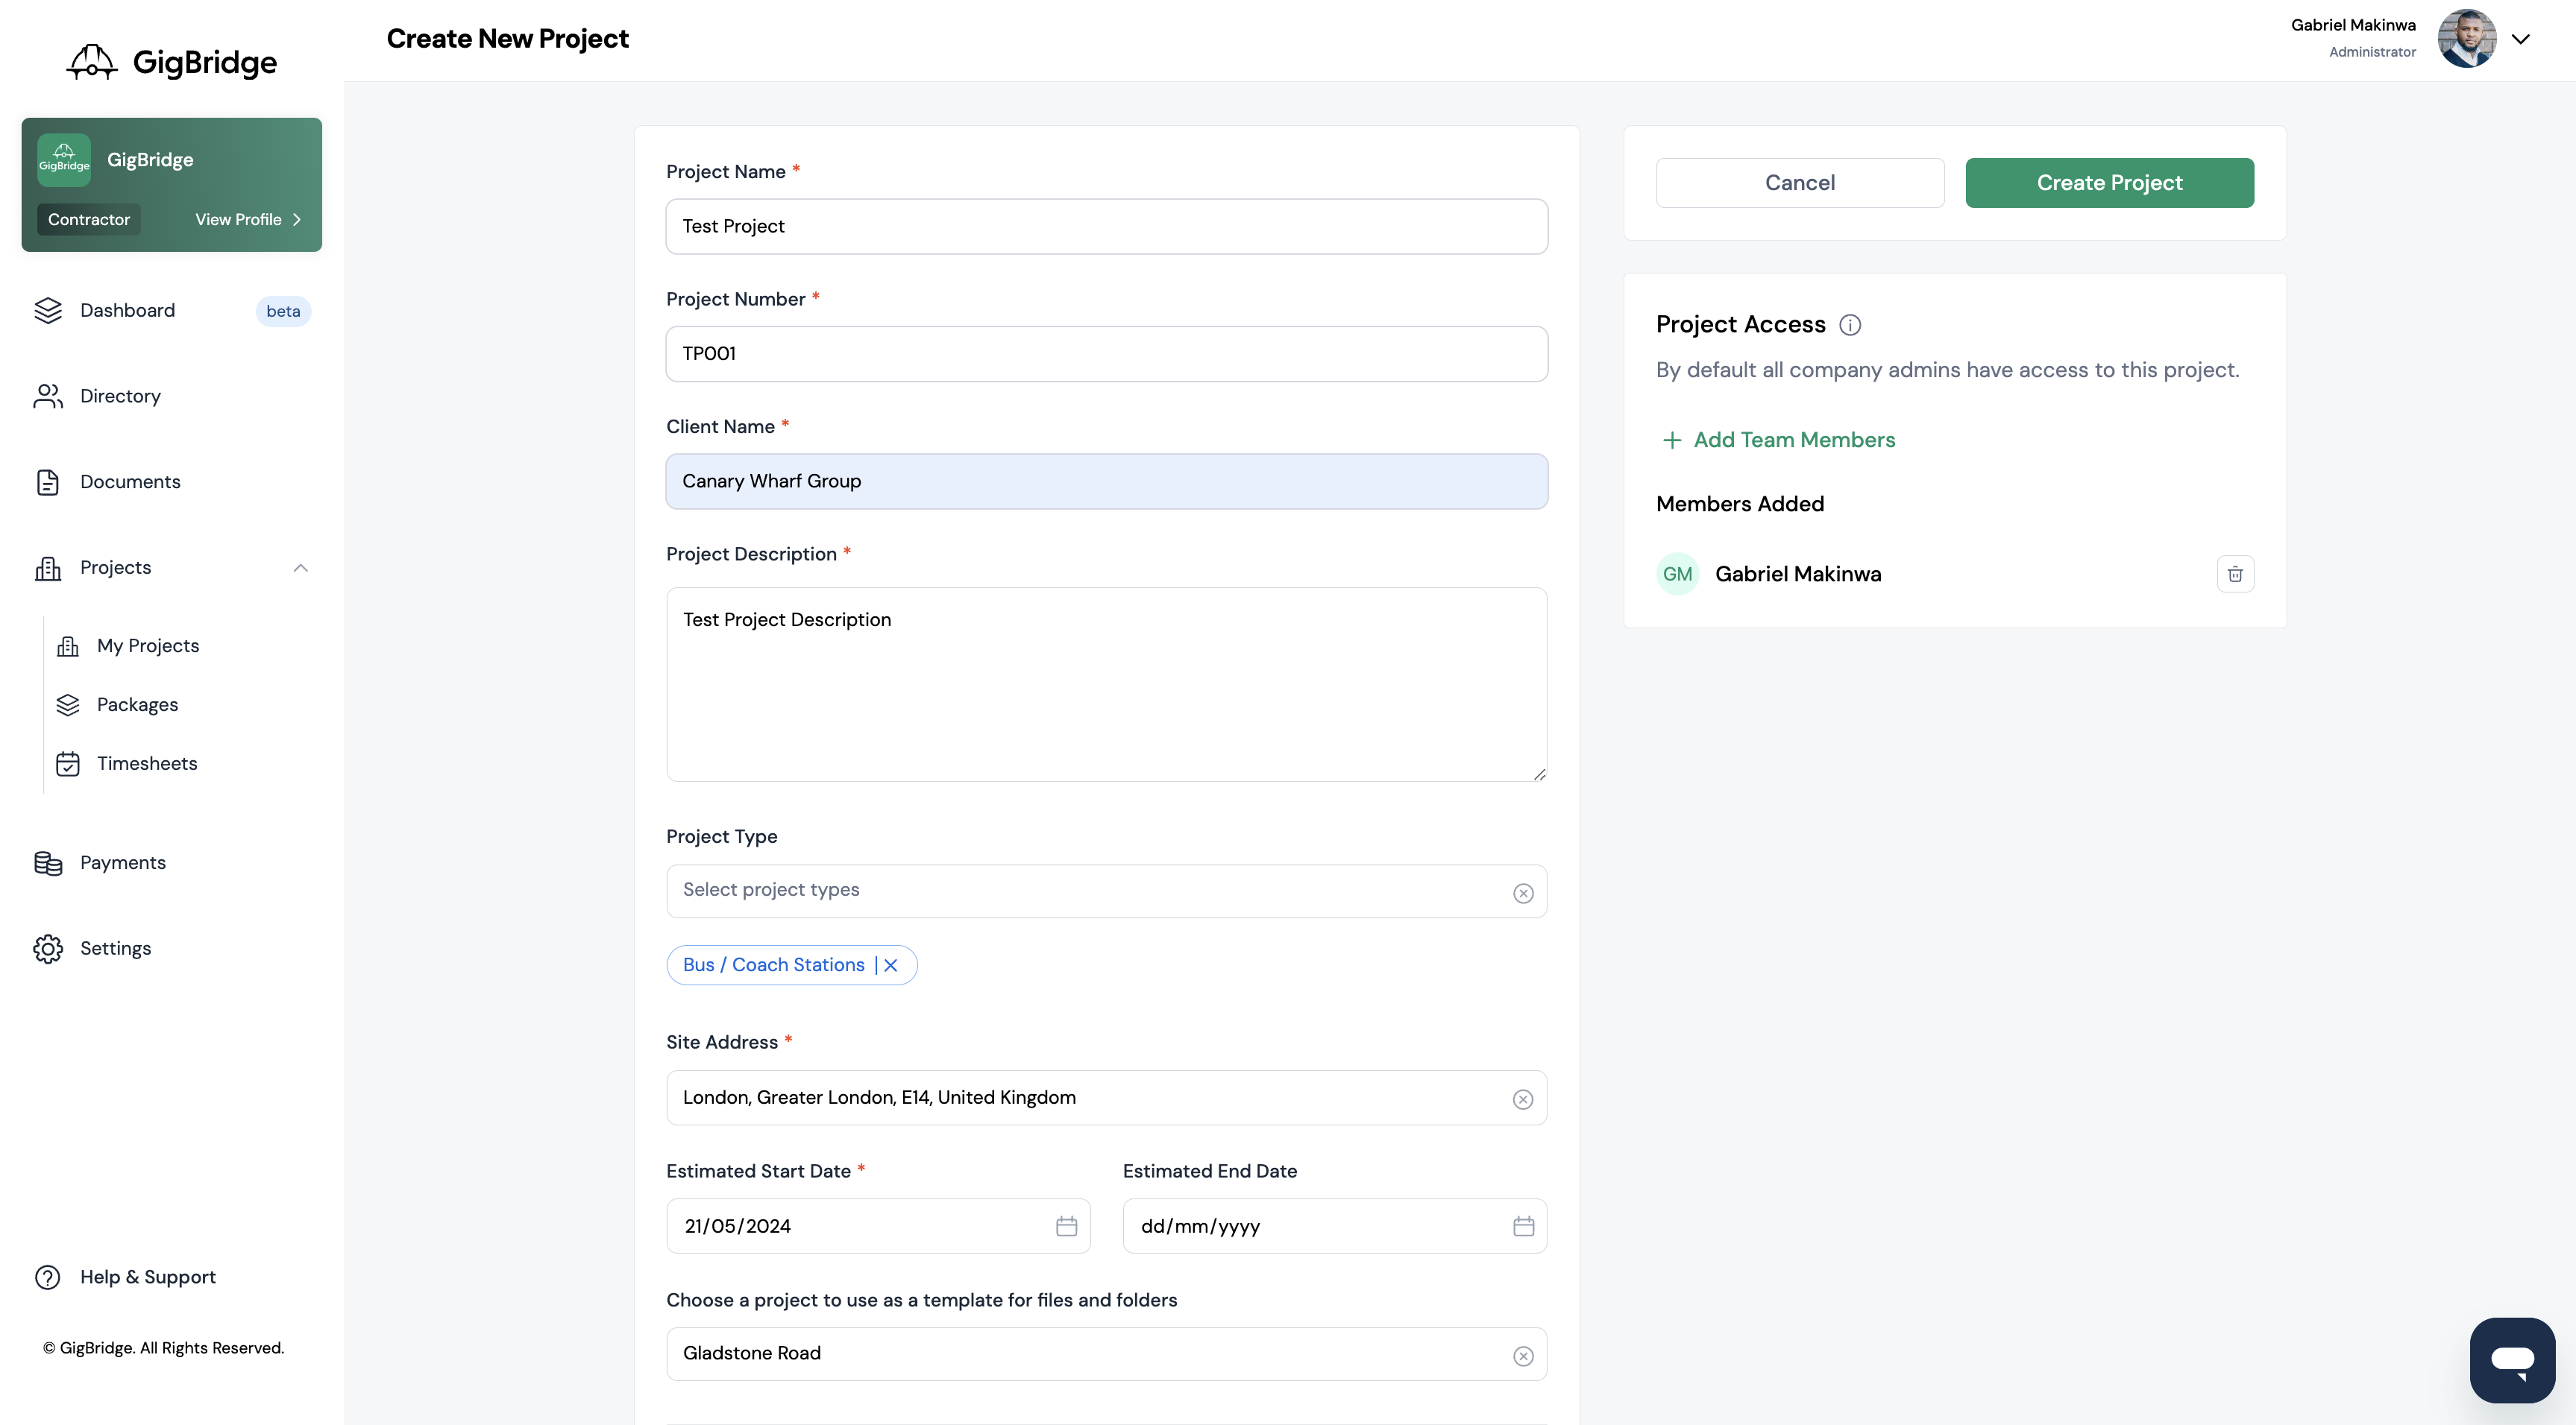2576x1425 pixels.
Task: Click the Create New Project heading
Action: pos(507,39)
